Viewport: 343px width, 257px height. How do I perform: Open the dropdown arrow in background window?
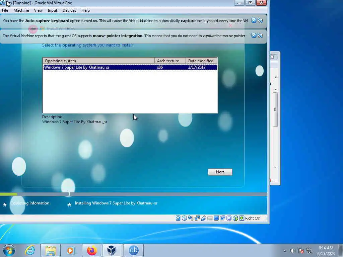[276, 77]
